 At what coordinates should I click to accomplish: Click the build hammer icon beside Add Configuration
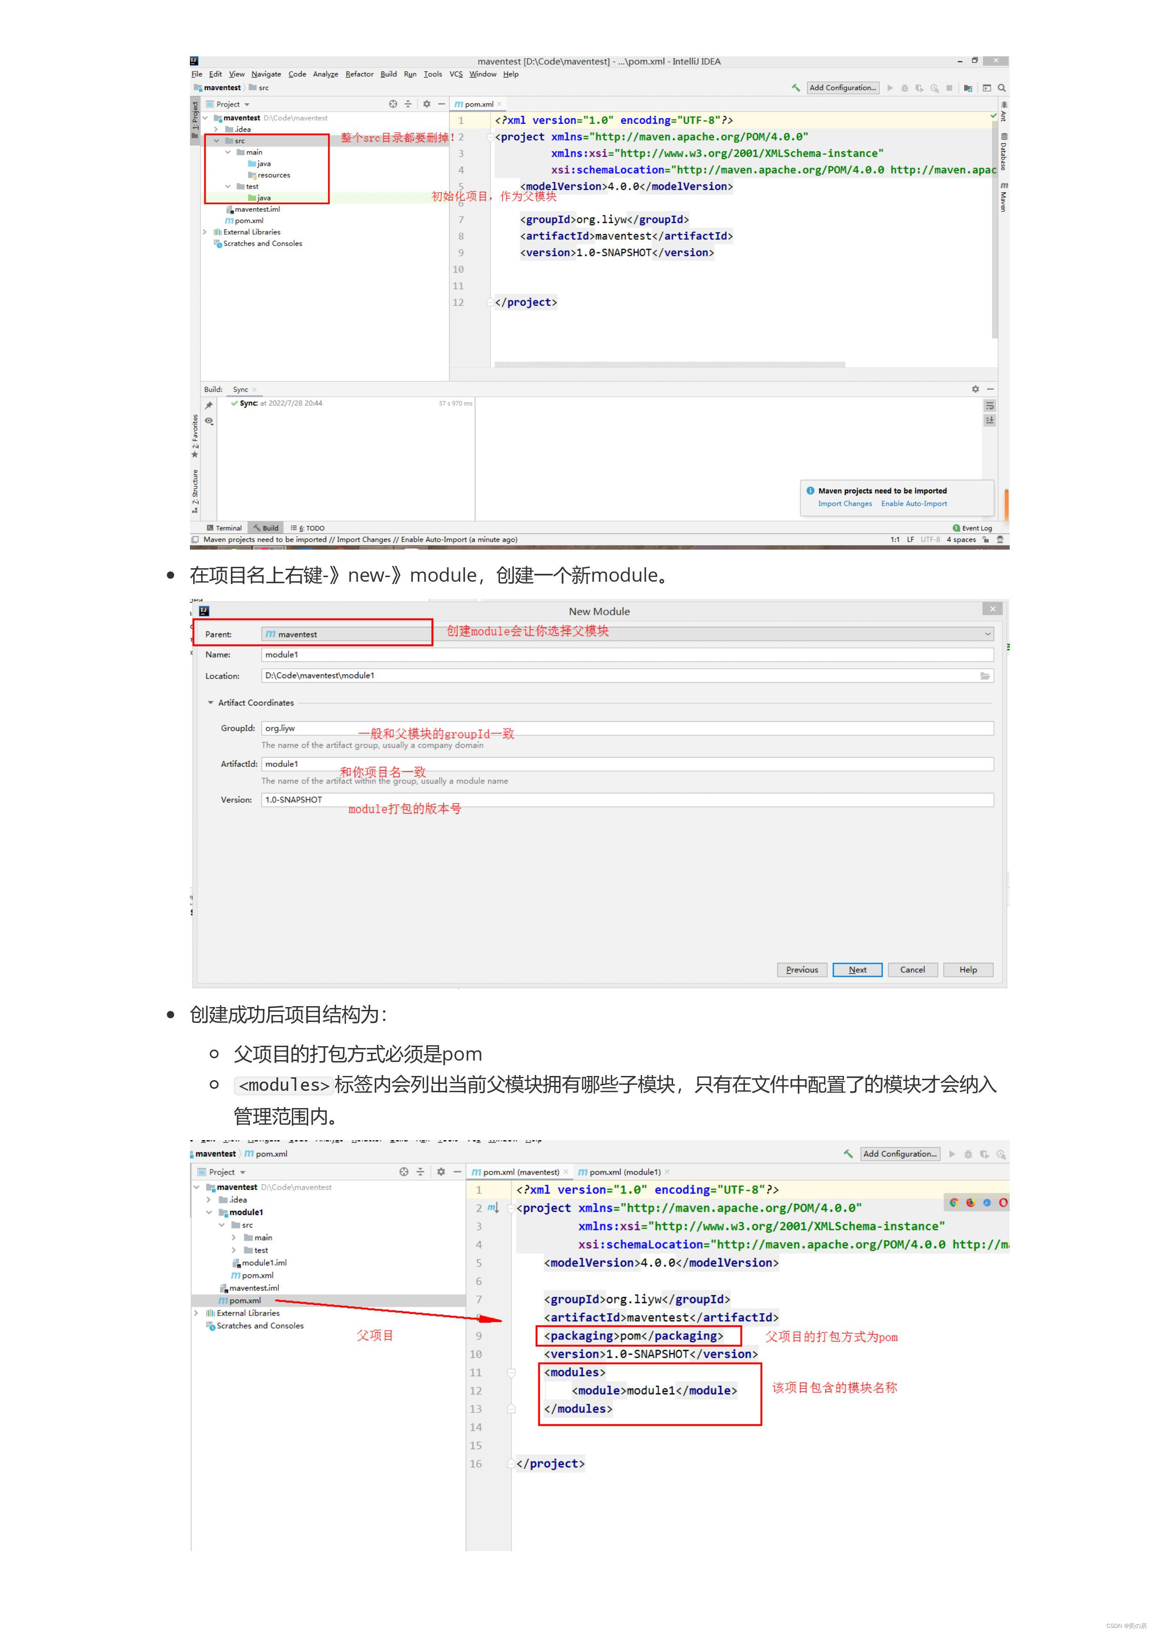tap(796, 88)
